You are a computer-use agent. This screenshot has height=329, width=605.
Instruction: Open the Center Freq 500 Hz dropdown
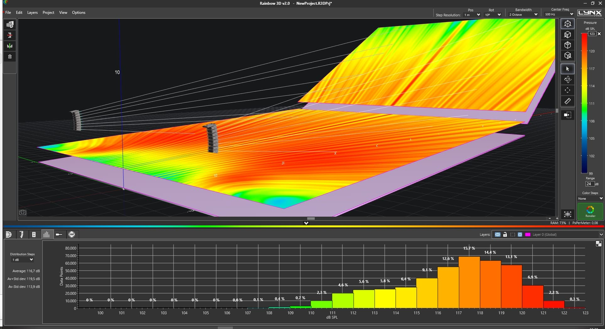[x=559, y=14]
